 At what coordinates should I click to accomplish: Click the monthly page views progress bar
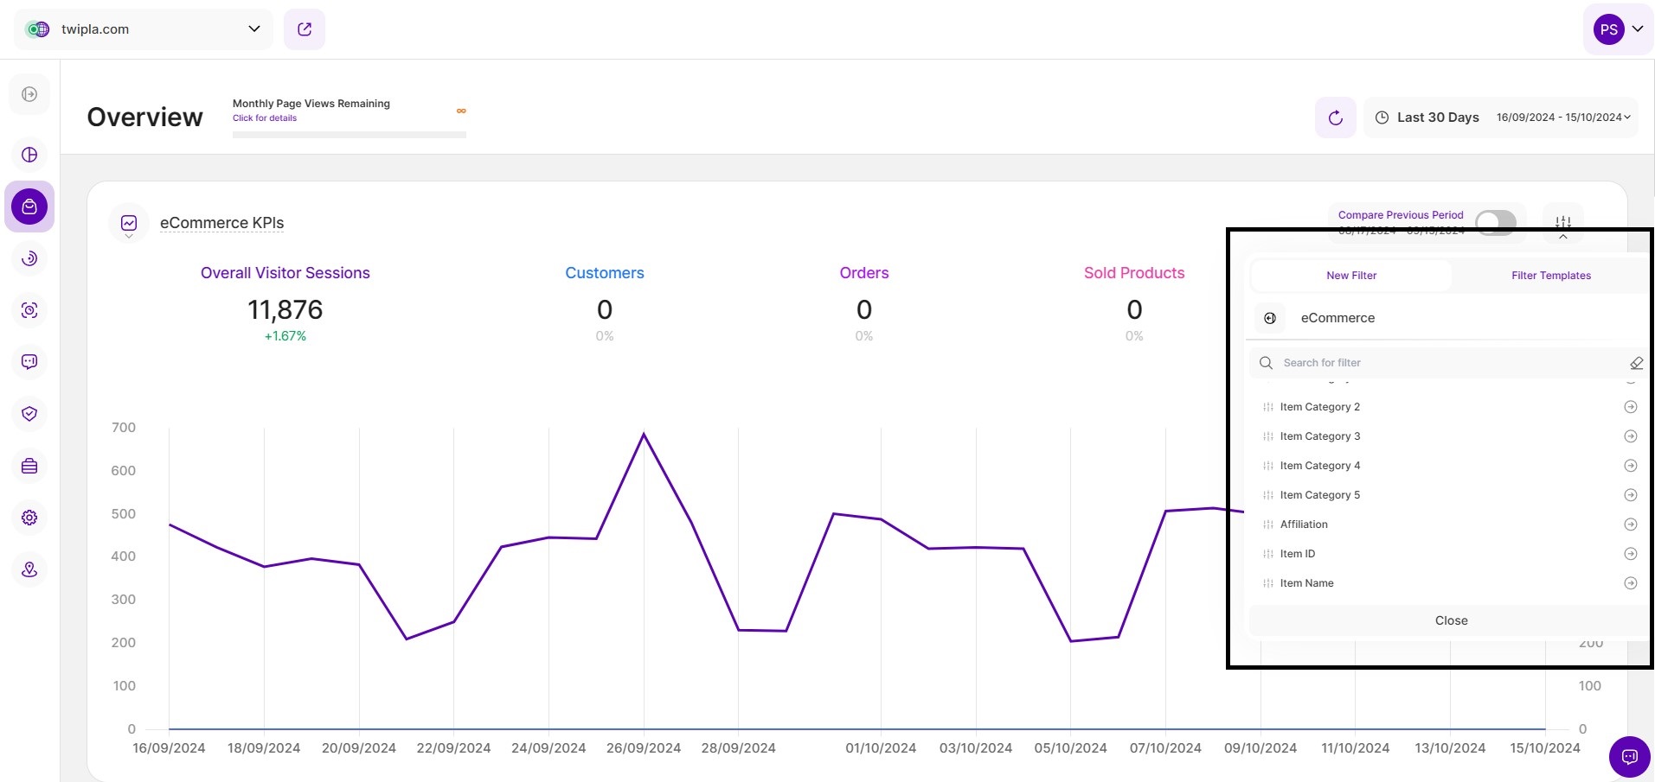point(349,135)
